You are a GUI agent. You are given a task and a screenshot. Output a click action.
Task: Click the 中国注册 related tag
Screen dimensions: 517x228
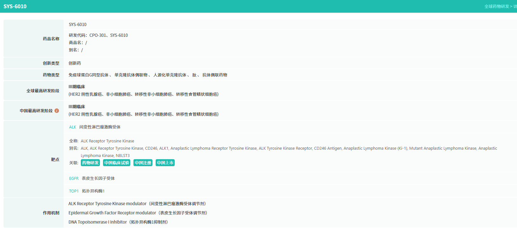[143, 163]
